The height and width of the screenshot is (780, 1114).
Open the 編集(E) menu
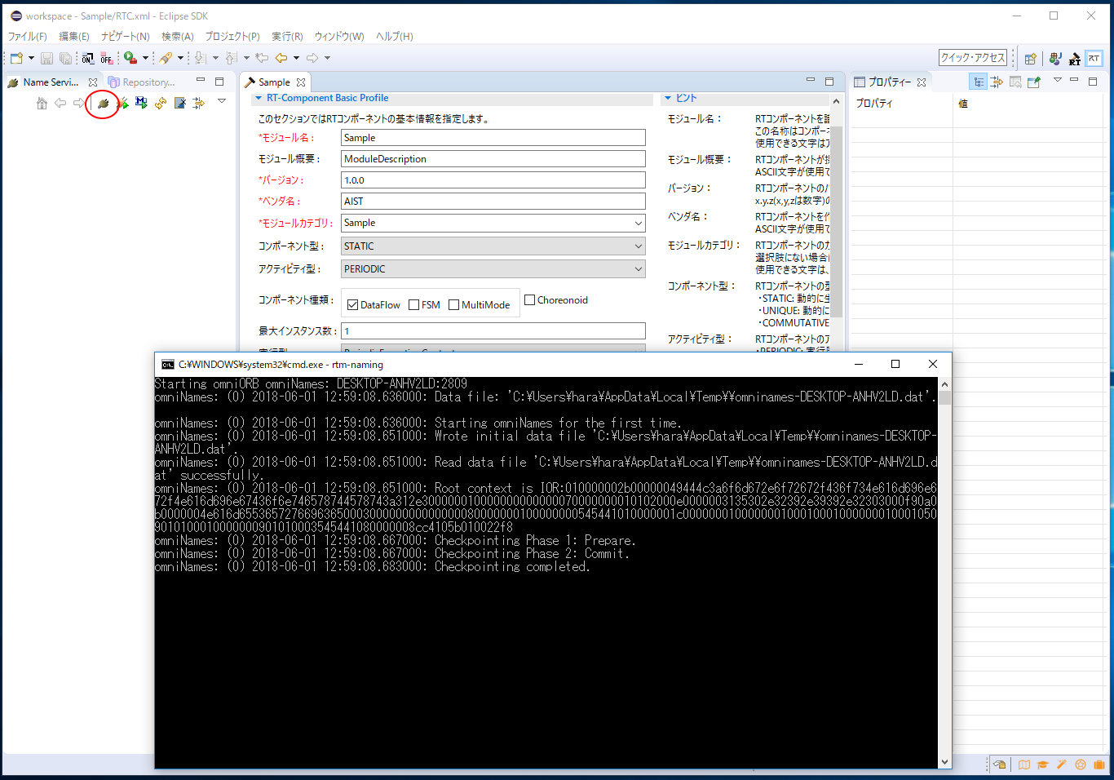pos(74,36)
